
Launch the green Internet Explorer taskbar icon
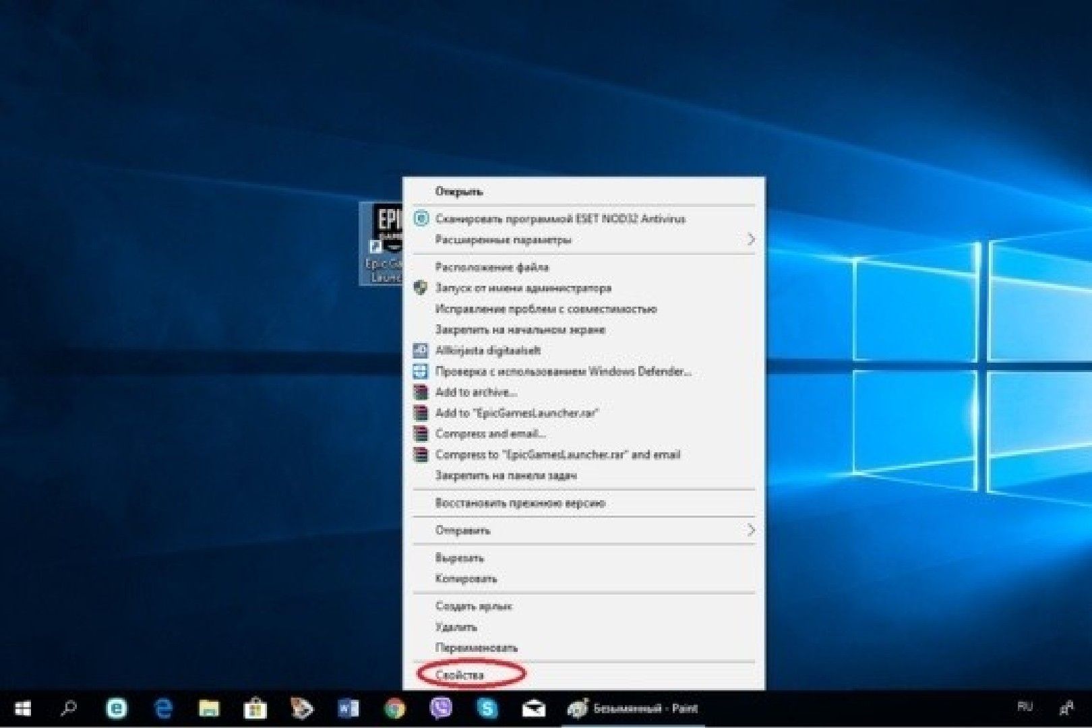pyautogui.click(x=117, y=708)
